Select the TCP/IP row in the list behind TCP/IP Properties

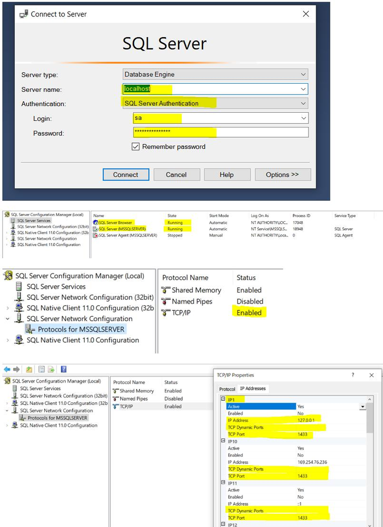(163, 407)
